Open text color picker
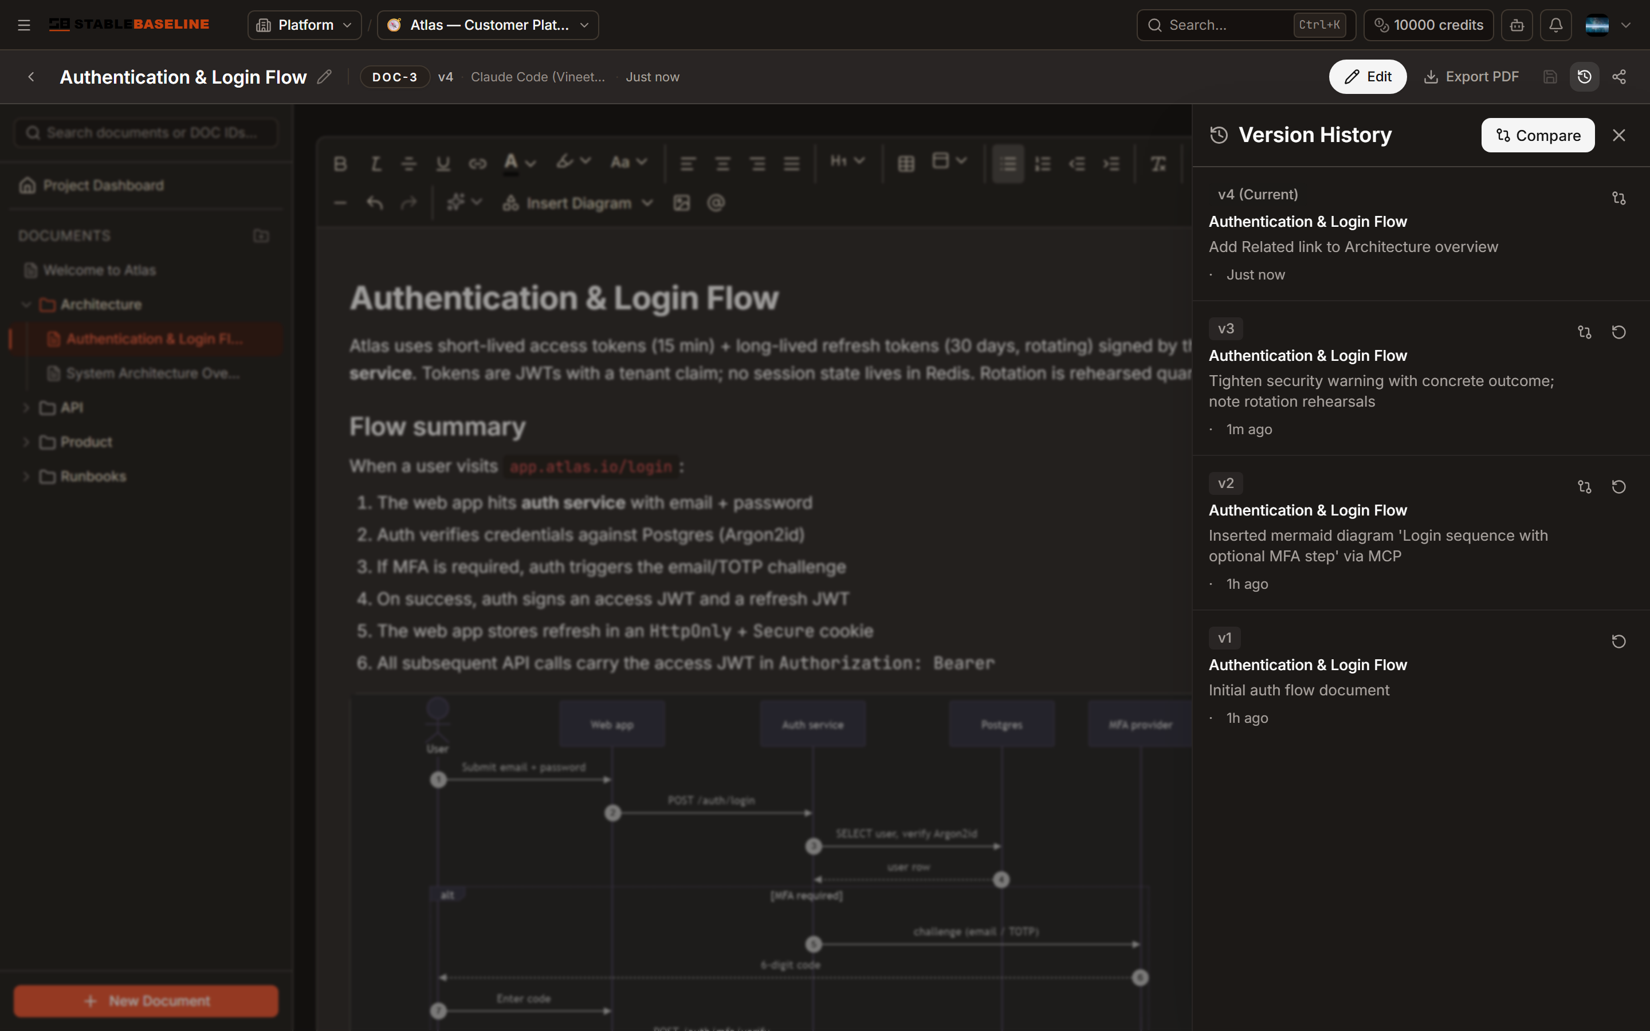The image size is (1650, 1031). pyautogui.click(x=520, y=163)
